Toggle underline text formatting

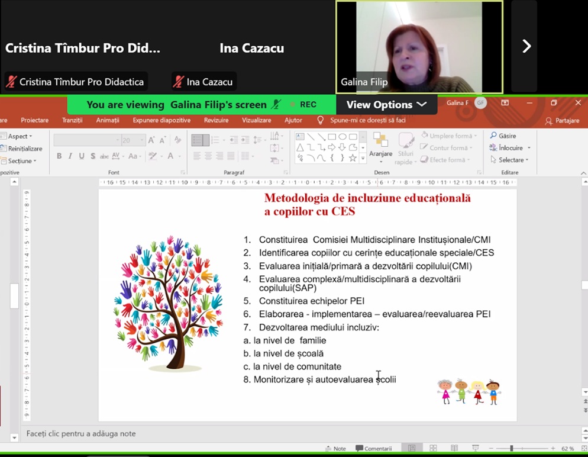click(x=82, y=156)
